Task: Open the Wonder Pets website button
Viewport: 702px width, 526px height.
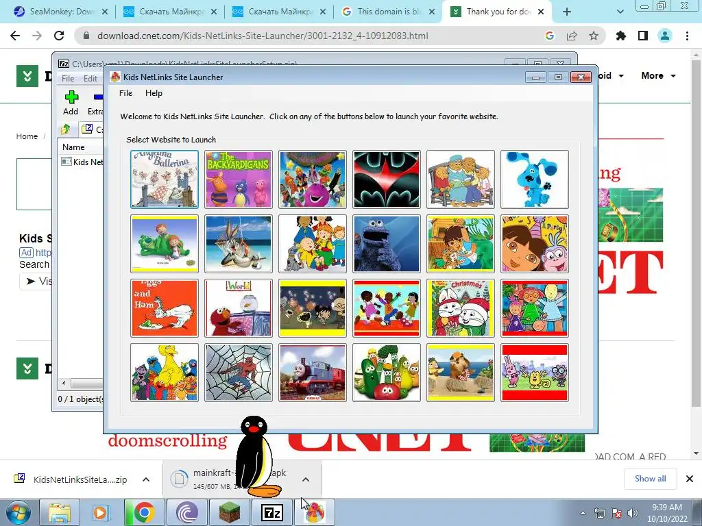Action: click(x=461, y=373)
